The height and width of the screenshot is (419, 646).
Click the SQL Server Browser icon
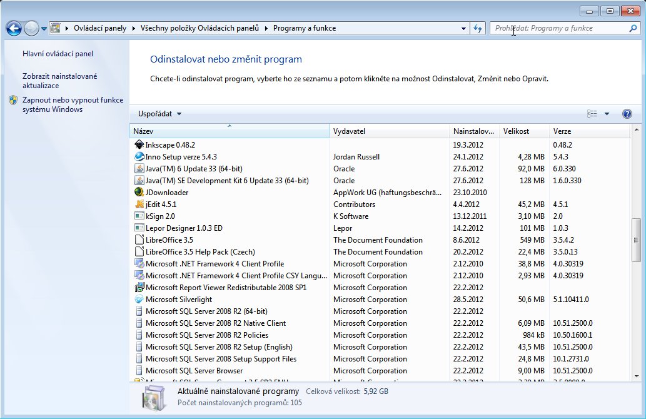point(139,371)
